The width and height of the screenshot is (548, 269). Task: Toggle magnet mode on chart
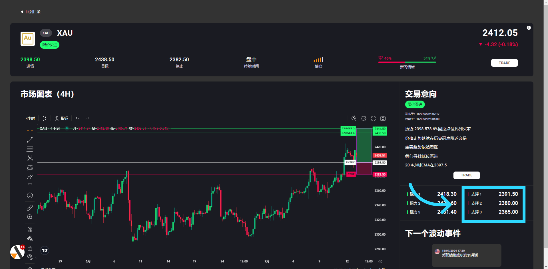coord(30,229)
